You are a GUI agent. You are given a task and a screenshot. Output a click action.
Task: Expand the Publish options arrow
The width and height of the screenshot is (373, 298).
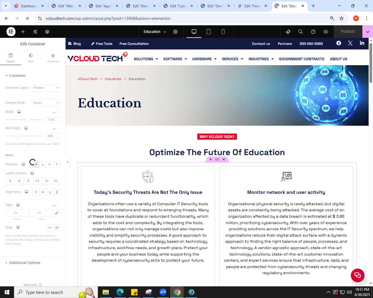click(x=367, y=32)
